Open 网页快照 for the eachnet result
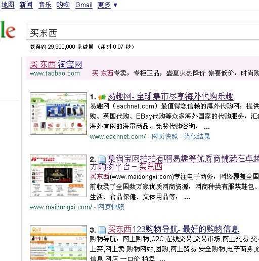Viewport: 259px width, 261px height. click(165, 136)
